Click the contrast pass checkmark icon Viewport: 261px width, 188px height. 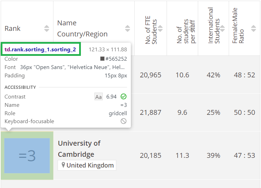point(124,96)
